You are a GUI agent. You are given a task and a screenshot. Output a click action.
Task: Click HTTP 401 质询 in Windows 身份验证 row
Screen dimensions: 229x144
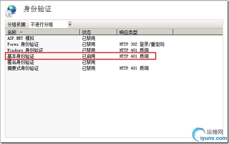pyautogui.click(x=134, y=50)
